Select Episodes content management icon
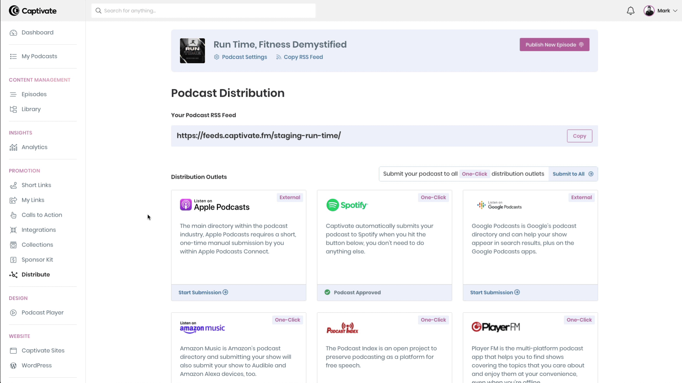This screenshot has width=682, height=383. click(x=13, y=94)
